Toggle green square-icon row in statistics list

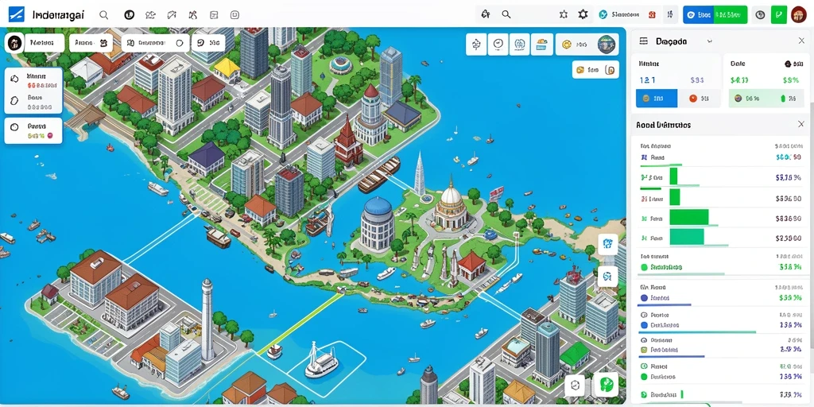[x=722, y=351]
